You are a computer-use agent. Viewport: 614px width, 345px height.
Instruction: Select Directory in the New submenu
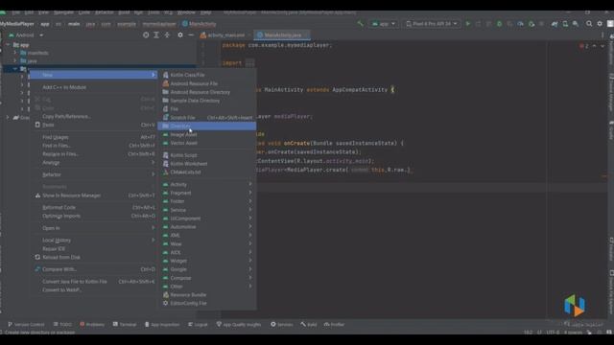click(207, 126)
